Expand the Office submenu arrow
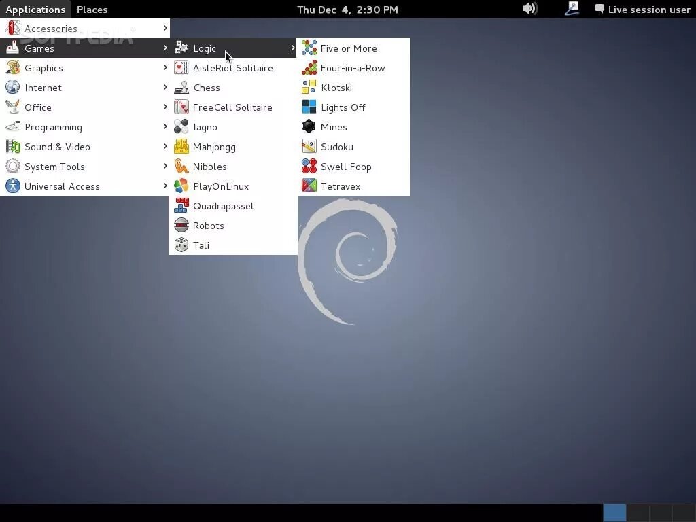 point(165,107)
